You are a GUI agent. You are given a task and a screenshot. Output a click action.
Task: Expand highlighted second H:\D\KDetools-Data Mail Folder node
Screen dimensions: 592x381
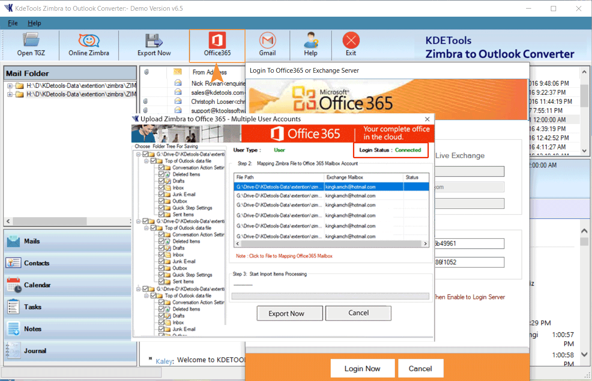[10, 94]
